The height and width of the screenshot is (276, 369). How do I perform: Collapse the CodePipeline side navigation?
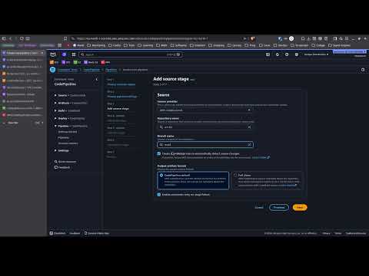coord(97,80)
